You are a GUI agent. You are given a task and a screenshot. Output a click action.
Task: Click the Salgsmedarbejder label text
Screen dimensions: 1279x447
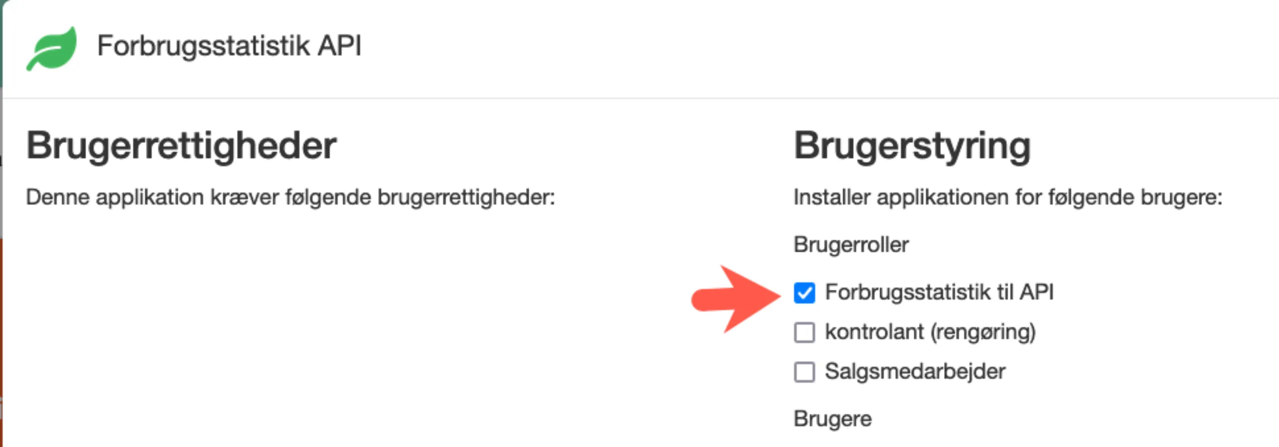click(916, 372)
